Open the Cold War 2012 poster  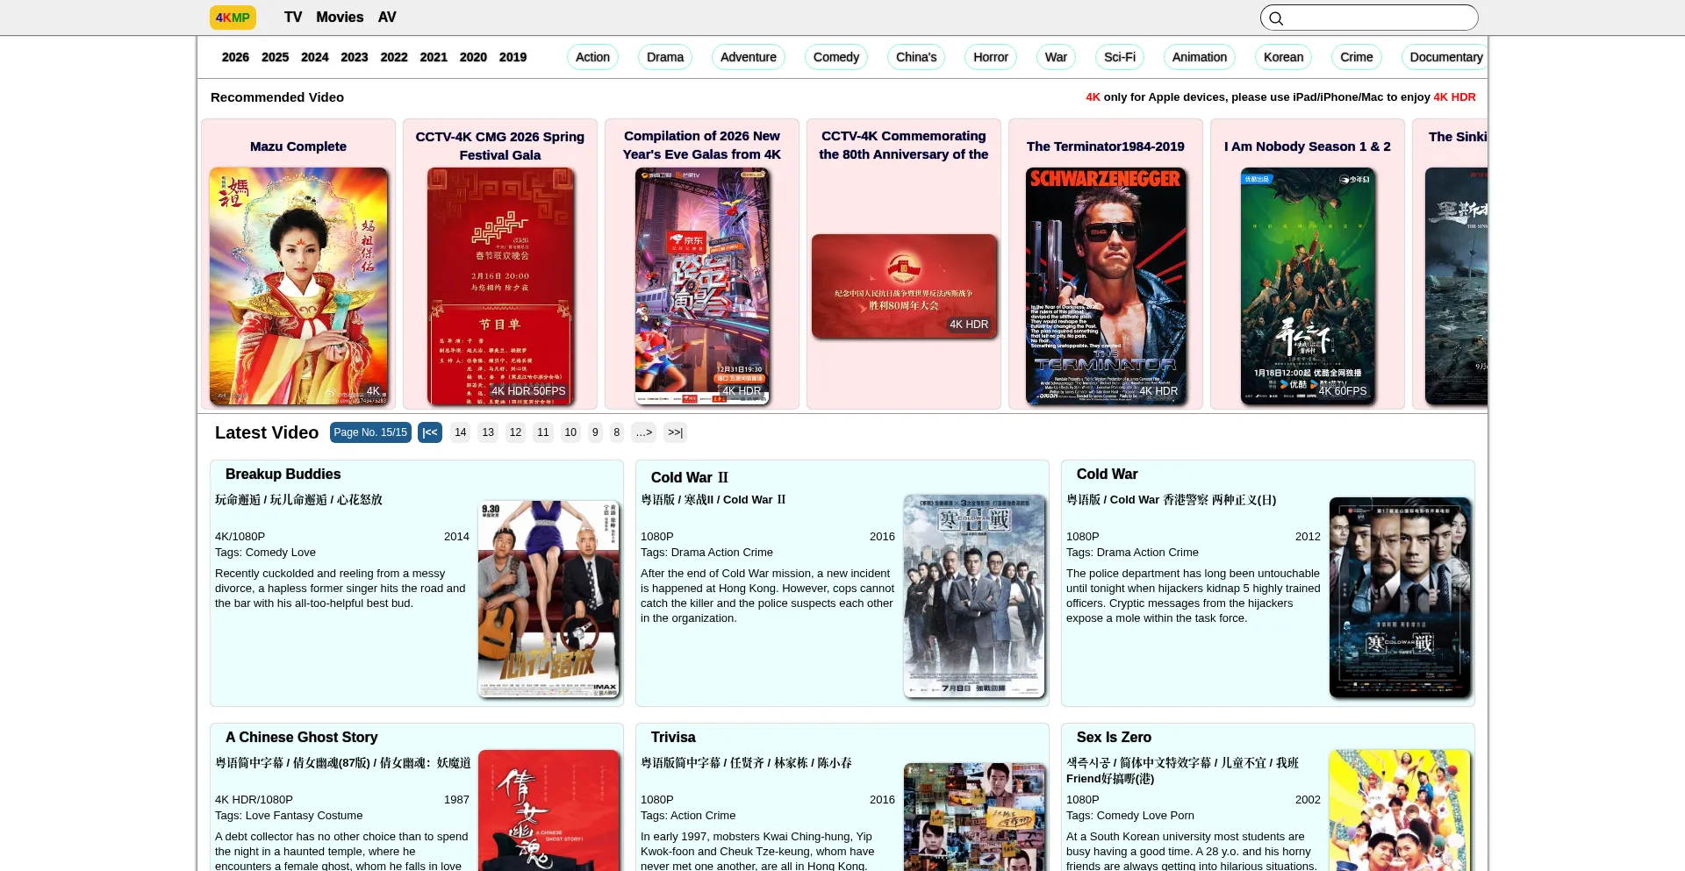(x=1400, y=597)
